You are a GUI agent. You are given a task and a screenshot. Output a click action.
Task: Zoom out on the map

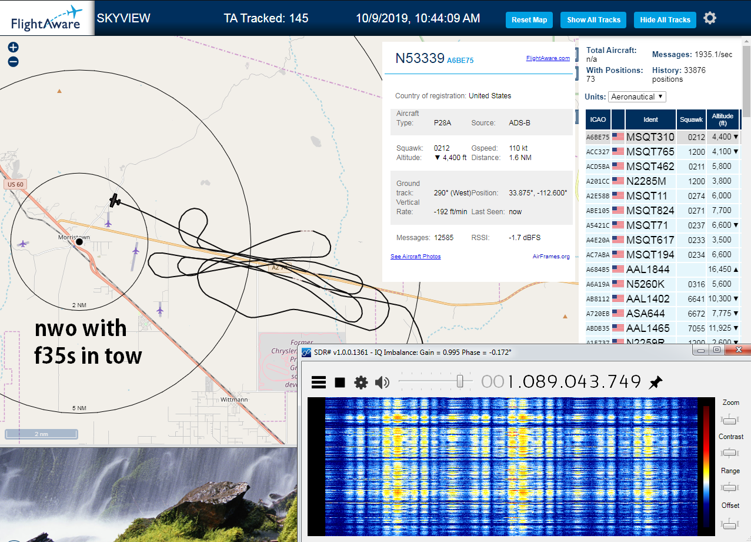[x=13, y=61]
